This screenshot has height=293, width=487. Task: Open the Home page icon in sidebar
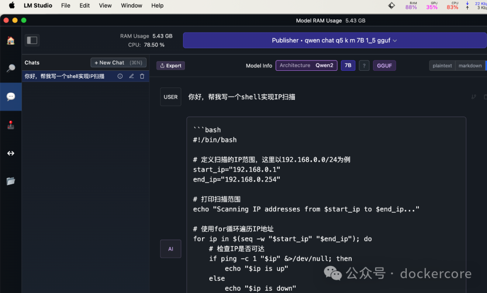[x=10, y=41]
